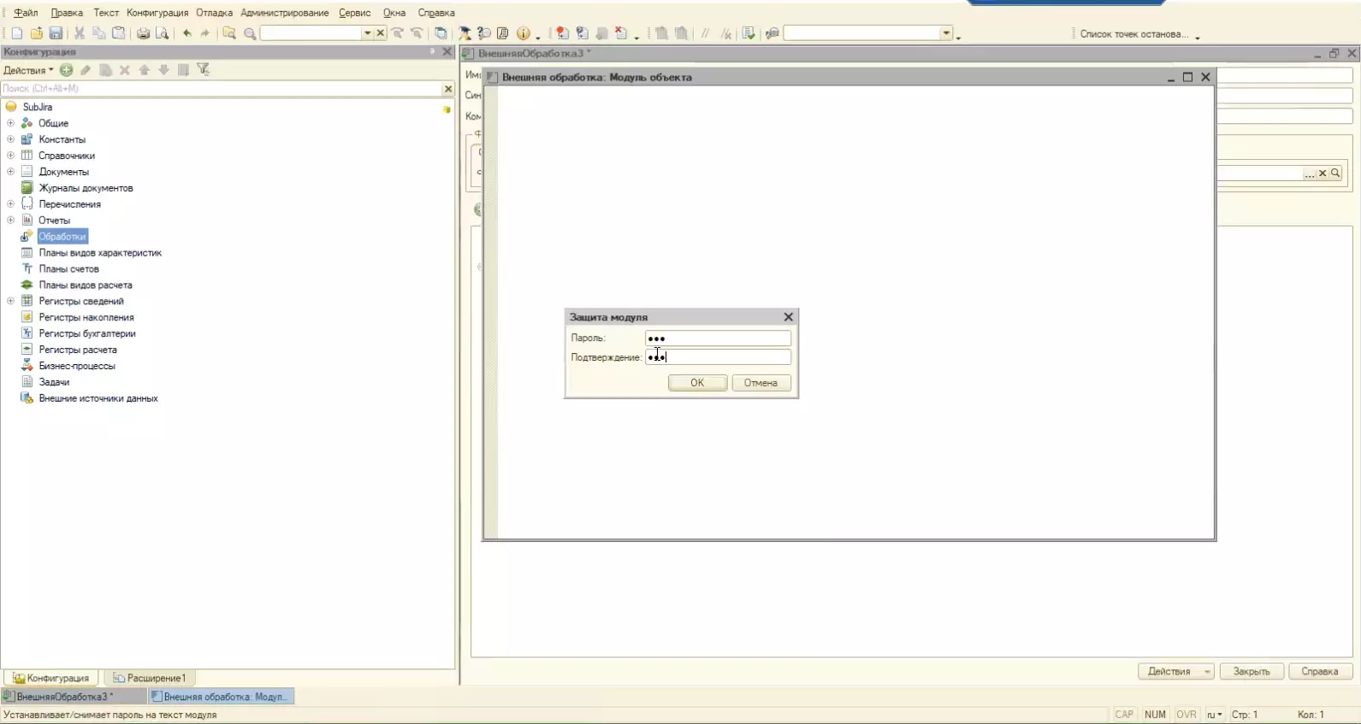Image resolution: width=1361 pixels, height=724 pixels.
Task: Open the Конфигурация menu
Action: pos(157,13)
